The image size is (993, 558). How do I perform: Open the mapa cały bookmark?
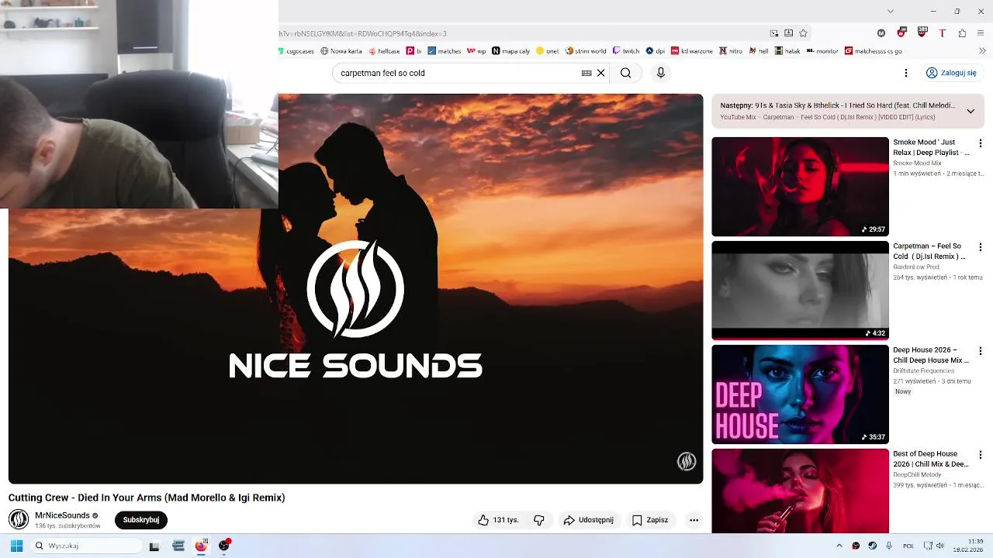coord(511,51)
